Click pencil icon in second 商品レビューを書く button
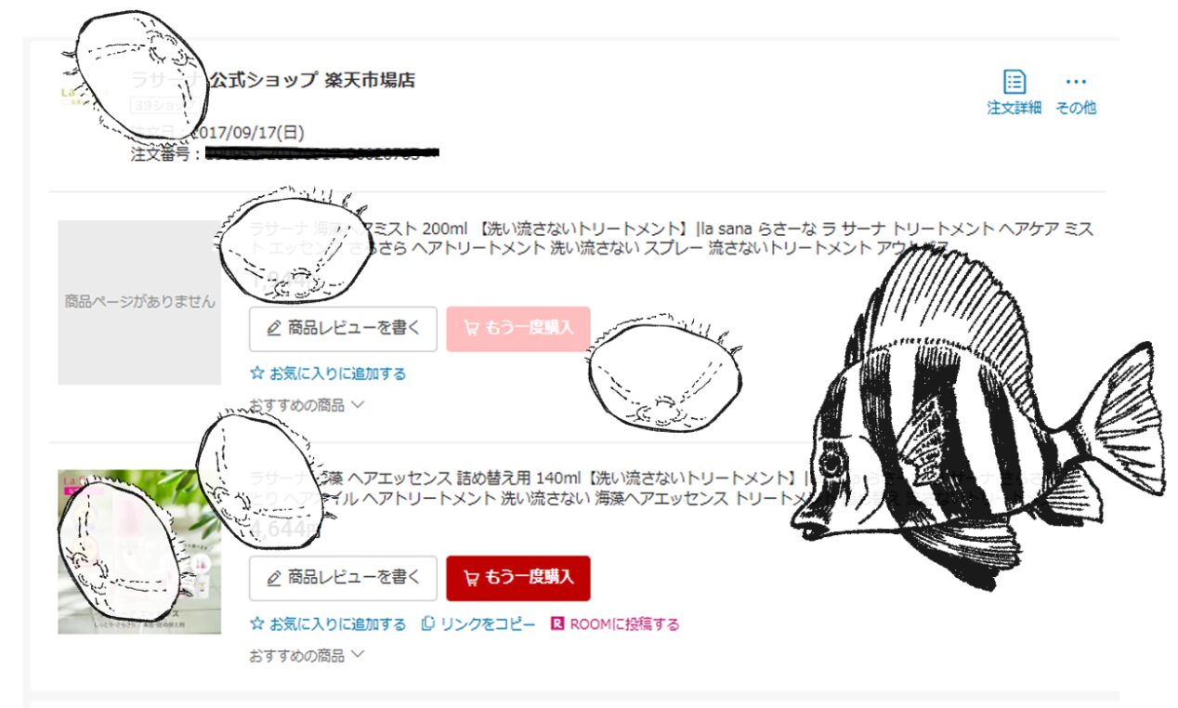The width and height of the screenshot is (1178, 708). [x=274, y=578]
